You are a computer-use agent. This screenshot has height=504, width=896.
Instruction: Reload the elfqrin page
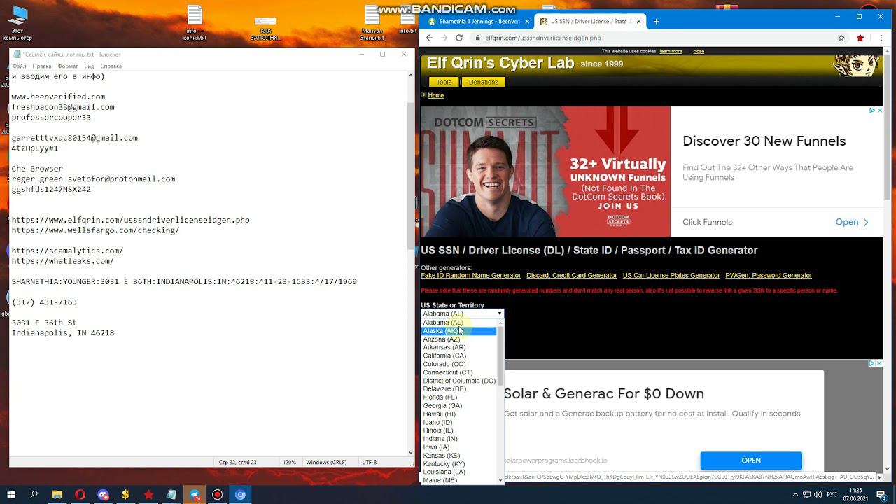(x=459, y=38)
